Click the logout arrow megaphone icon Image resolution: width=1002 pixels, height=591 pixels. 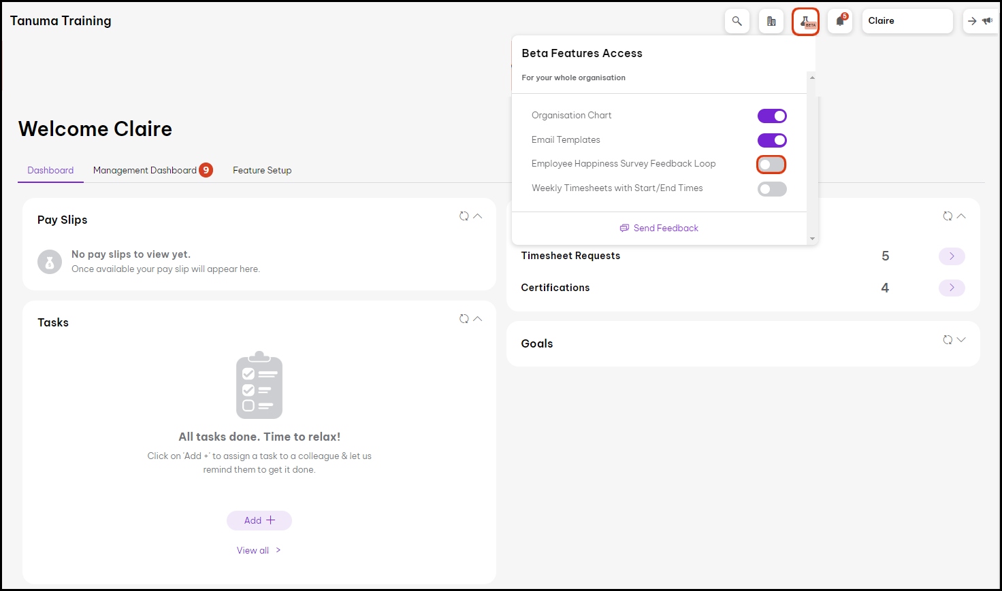tap(980, 21)
